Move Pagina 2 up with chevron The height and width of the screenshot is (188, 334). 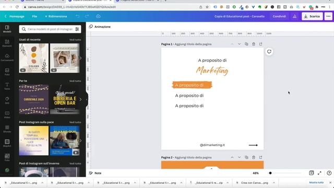coord(232,157)
